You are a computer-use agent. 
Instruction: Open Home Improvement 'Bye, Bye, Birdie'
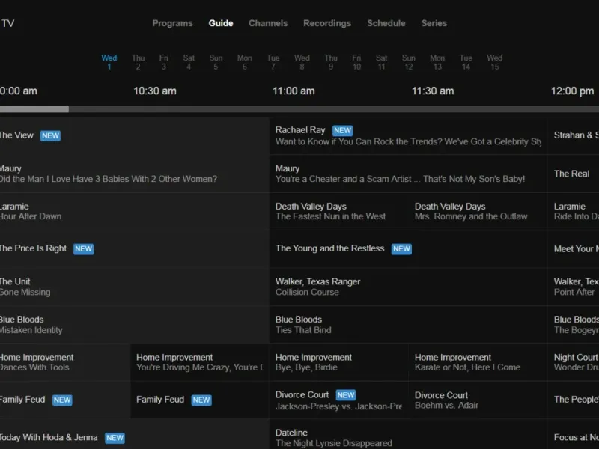(x=339, y=362)
